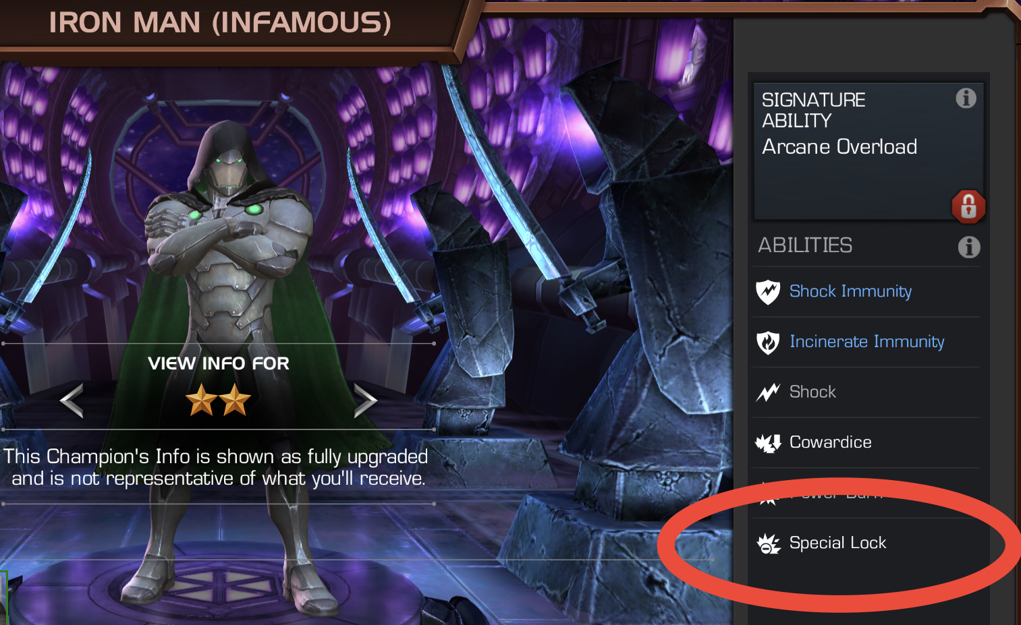Go to next star rating with right arrow
Image resolution: width=1021 pixels, height=625 pixels.
tap(365, 400)
